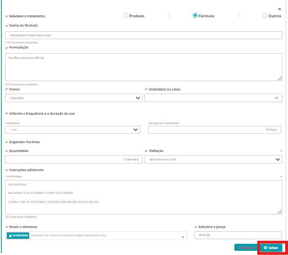Remove the 'ansiedade' symptom tag
Screen dimensions: 288x255
(10, 235)
